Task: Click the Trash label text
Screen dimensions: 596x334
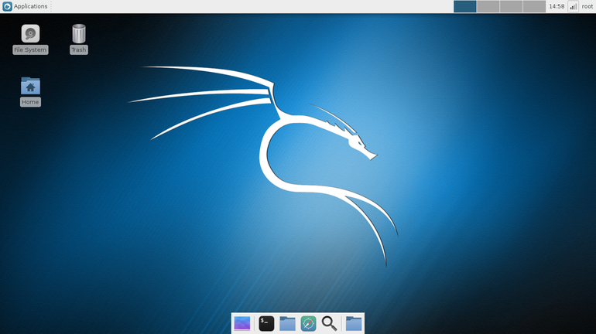Action: 79,49
